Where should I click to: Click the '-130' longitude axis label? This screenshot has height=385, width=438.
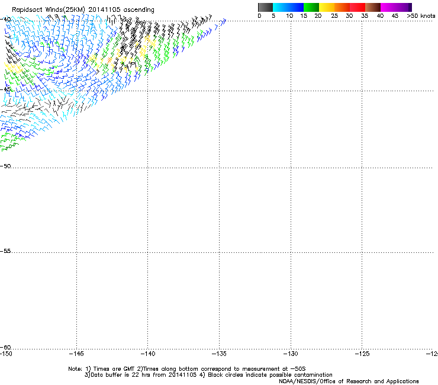click(291, 354)
